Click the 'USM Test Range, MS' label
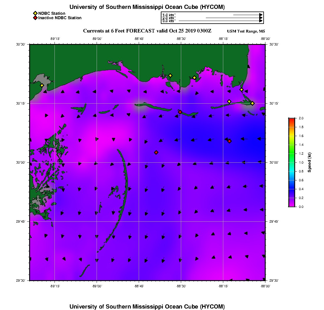This screenshot has height=310, width=324. tap(246, 31)
